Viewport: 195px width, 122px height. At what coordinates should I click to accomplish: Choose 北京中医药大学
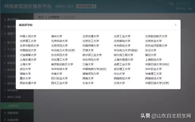29,46
